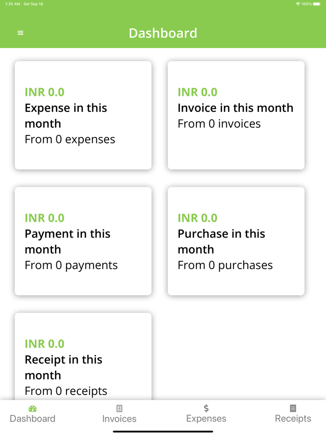Tap the green Dashboard icon above its label

click(x=32, y=408)
